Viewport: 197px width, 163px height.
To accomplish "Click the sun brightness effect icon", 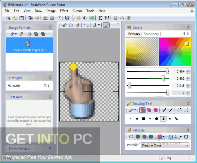I will click(x=79, y=18).
